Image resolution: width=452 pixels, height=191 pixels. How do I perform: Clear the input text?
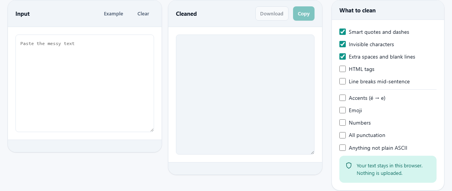coord(143,14)
